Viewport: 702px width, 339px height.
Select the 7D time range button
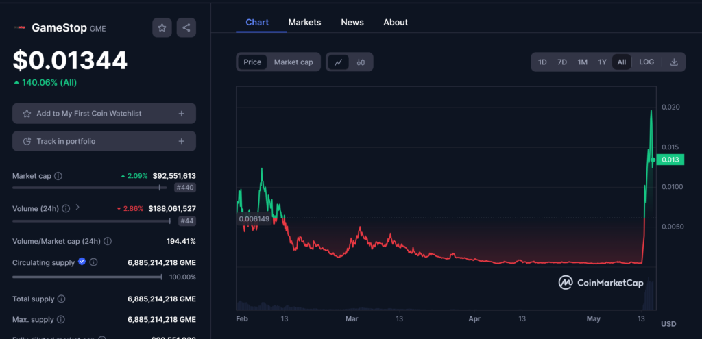[562, 62]
